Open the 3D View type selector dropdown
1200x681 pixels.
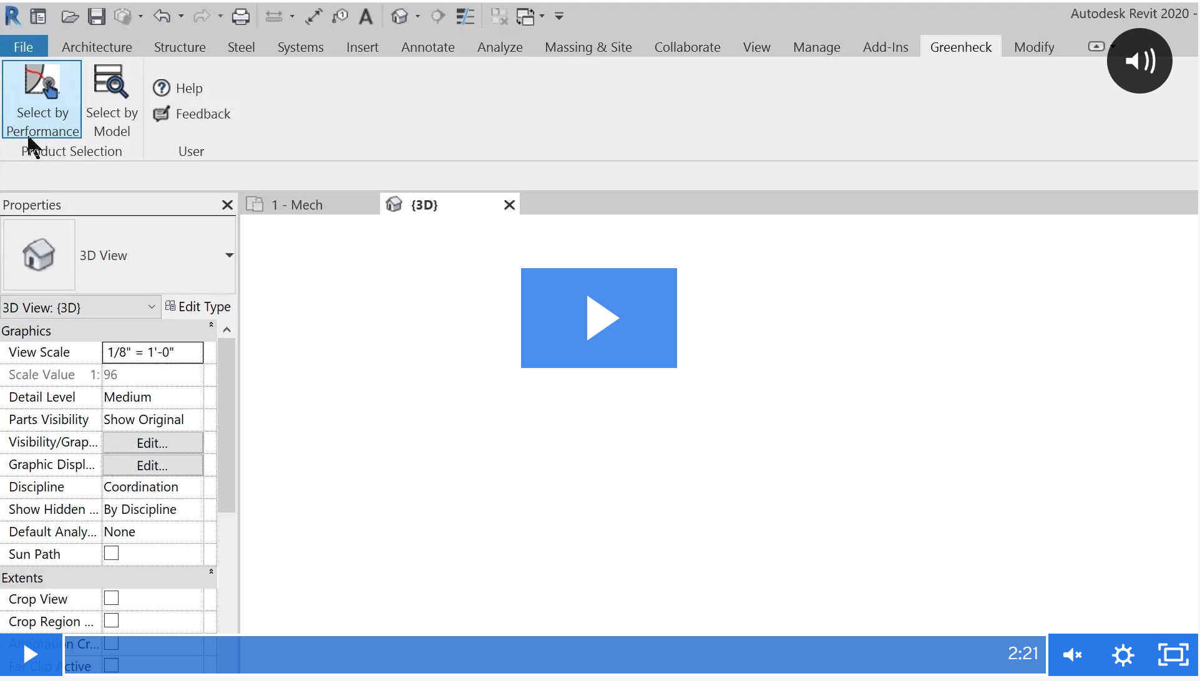(x=229, y=255)
